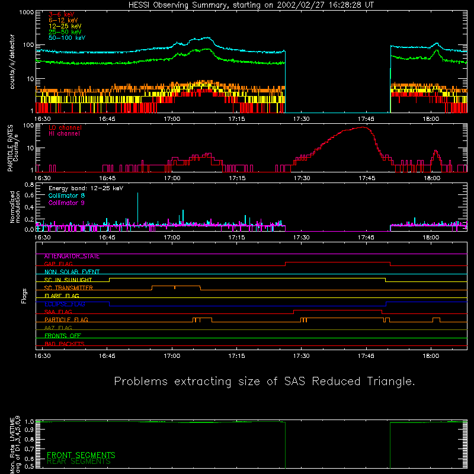Click the ATTENUATOR_STATE flag label
The width and height of the screenshot is (474, 474).
(72, 257)
